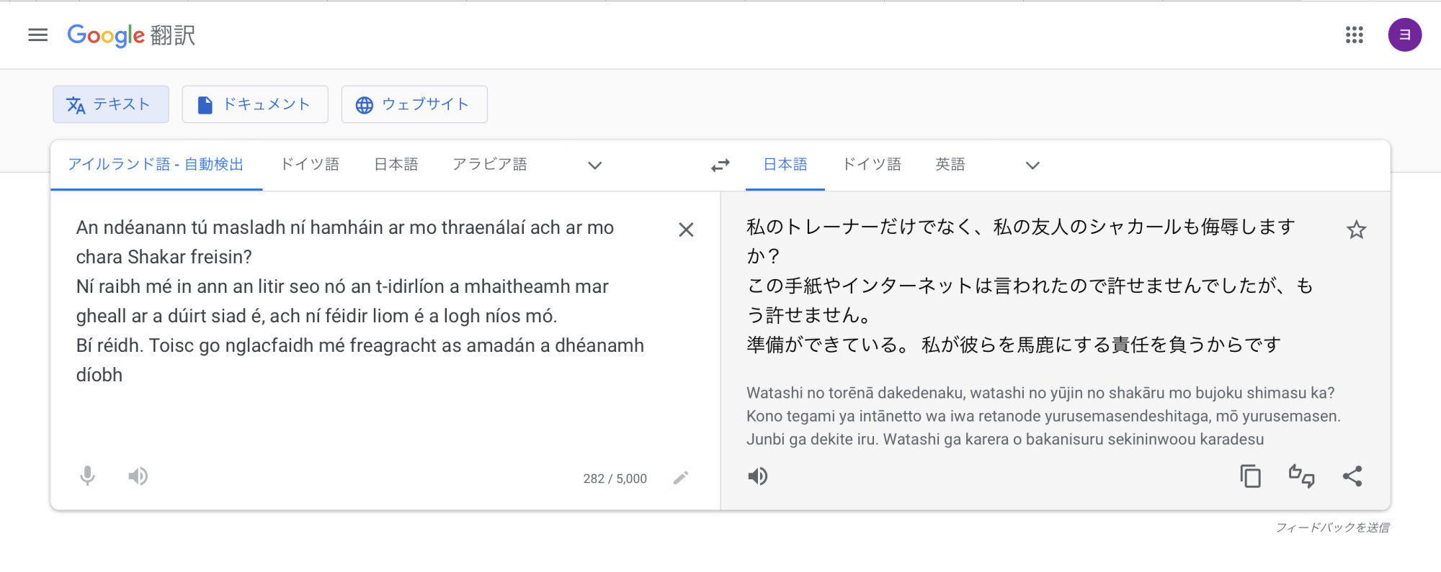Save translation with the star icon
The height and width of the screenshot is (572, 1441).
click(1356, 230)
